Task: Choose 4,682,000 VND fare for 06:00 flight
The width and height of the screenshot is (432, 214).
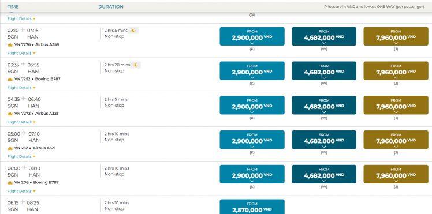Action: point(324,174)
